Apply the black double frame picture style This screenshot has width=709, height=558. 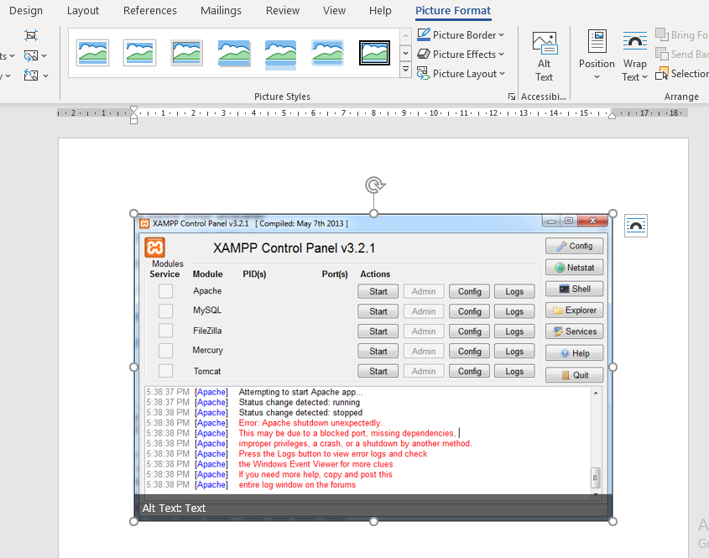pos(374,53)
